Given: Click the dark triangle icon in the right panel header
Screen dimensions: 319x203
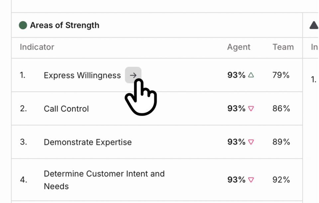Looking at the screenshot, I should click(314, 25).
